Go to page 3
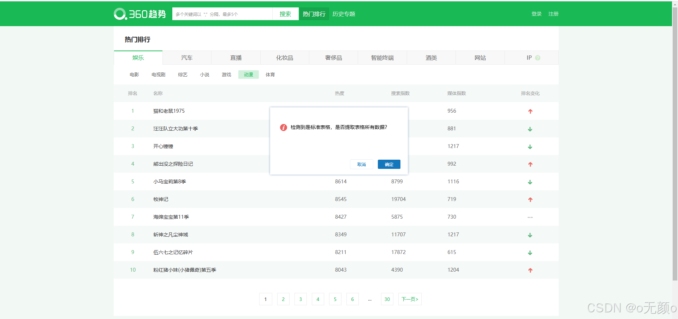This screenshot has width=678, height=319. click(301, 299)
